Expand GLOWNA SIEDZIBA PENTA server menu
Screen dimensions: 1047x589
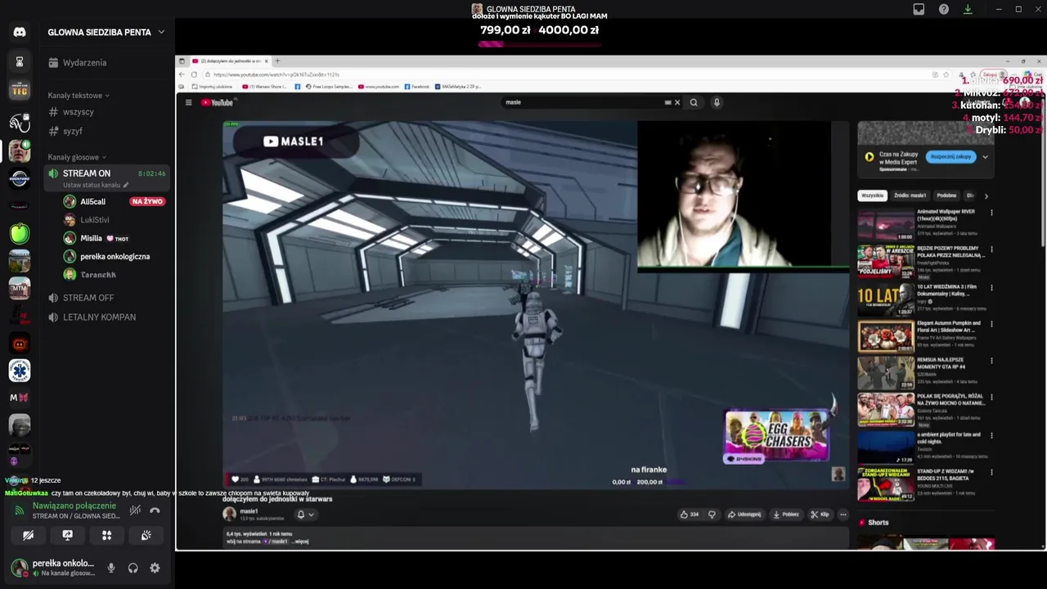[161, 32]
